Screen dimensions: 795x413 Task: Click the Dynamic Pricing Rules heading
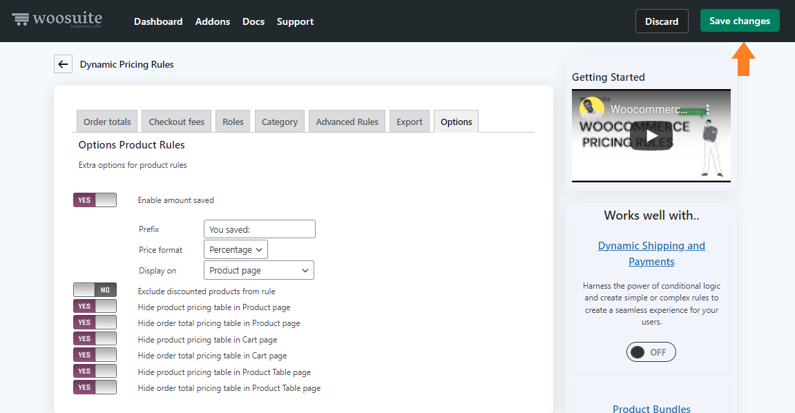(127, 64)
